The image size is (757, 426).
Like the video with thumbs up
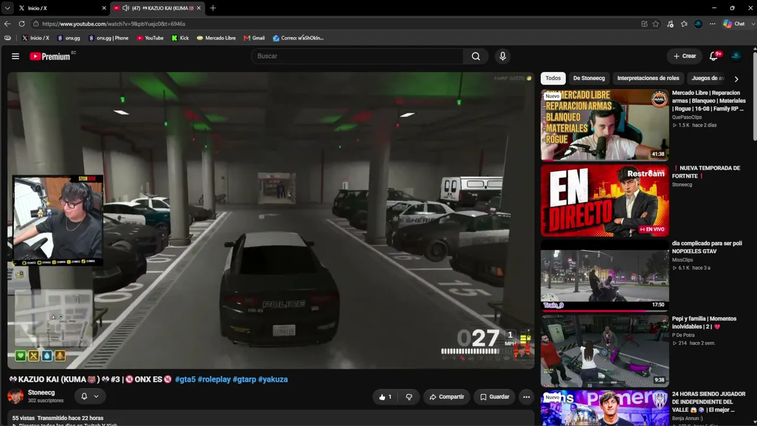[x=386, y=397]
